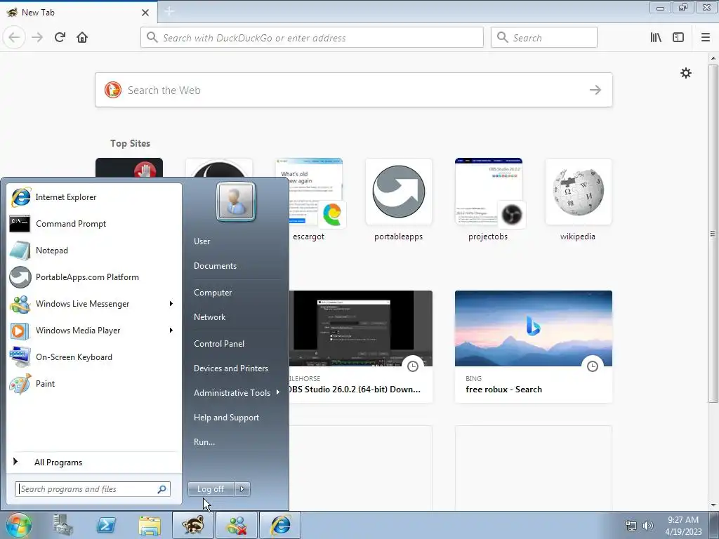Toggle the browser sidebar icon
The image size is (719, 539).
[x=678, y=38]
